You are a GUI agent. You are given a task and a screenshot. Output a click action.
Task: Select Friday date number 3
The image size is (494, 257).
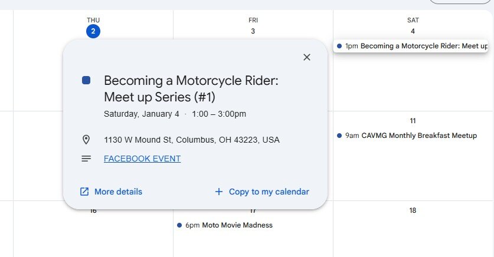coord(253,31)
